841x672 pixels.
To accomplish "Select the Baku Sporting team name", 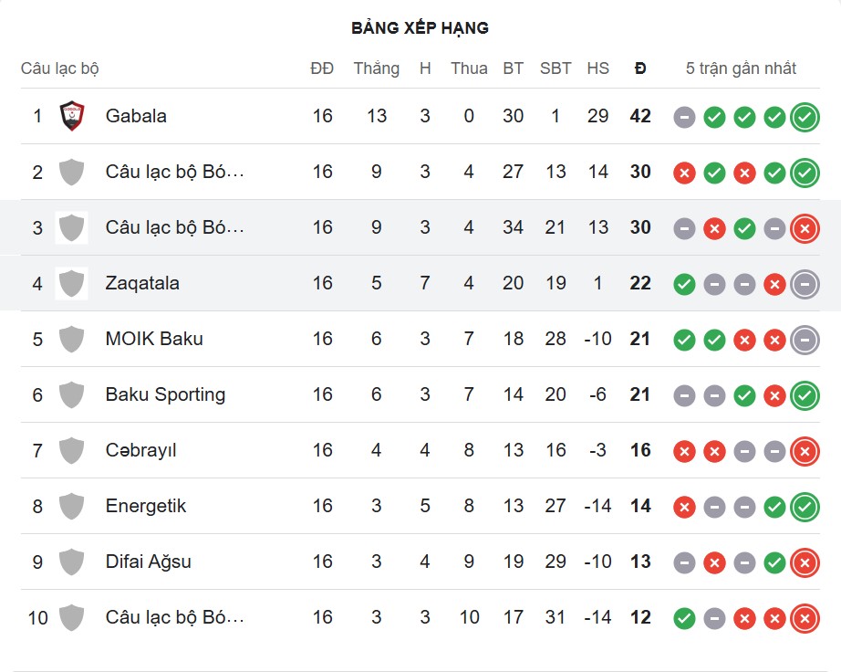I will click(x=165, y=394).
